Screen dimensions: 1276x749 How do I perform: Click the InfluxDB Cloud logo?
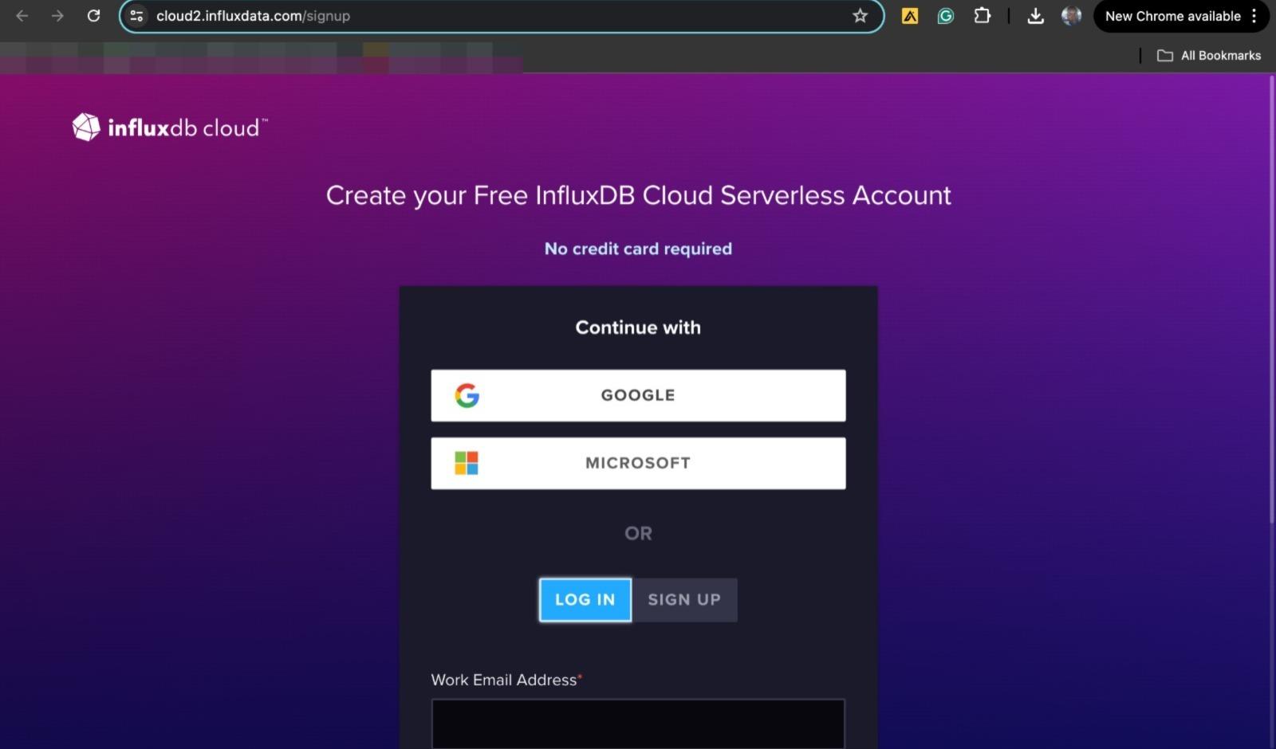[x=170, y=127]
